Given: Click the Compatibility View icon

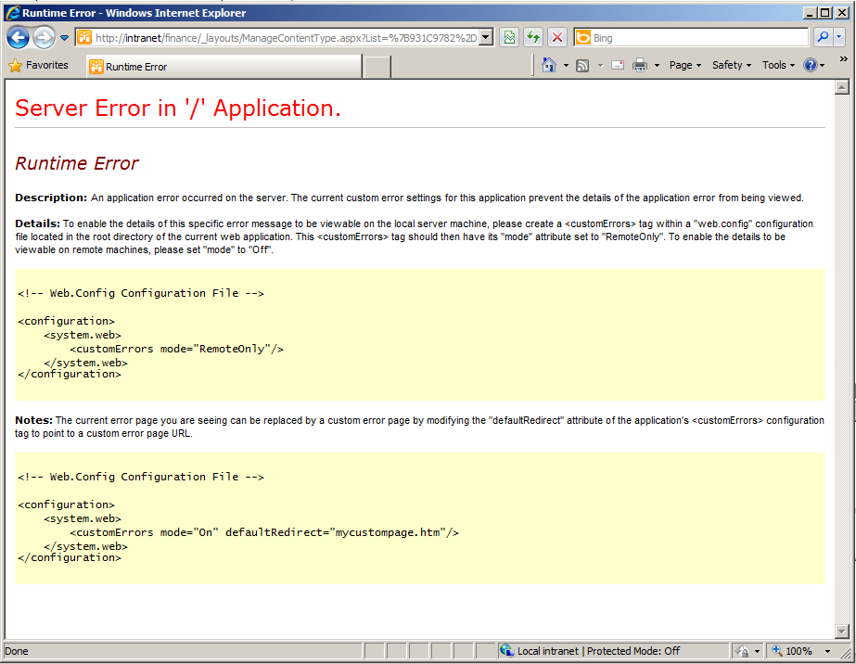Looking at the screenshot, I should (x=509, y=38).
